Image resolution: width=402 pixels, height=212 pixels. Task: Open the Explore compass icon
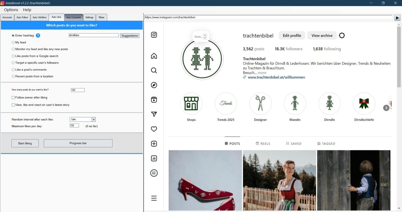pyautogui.click(x=154, y=85)
